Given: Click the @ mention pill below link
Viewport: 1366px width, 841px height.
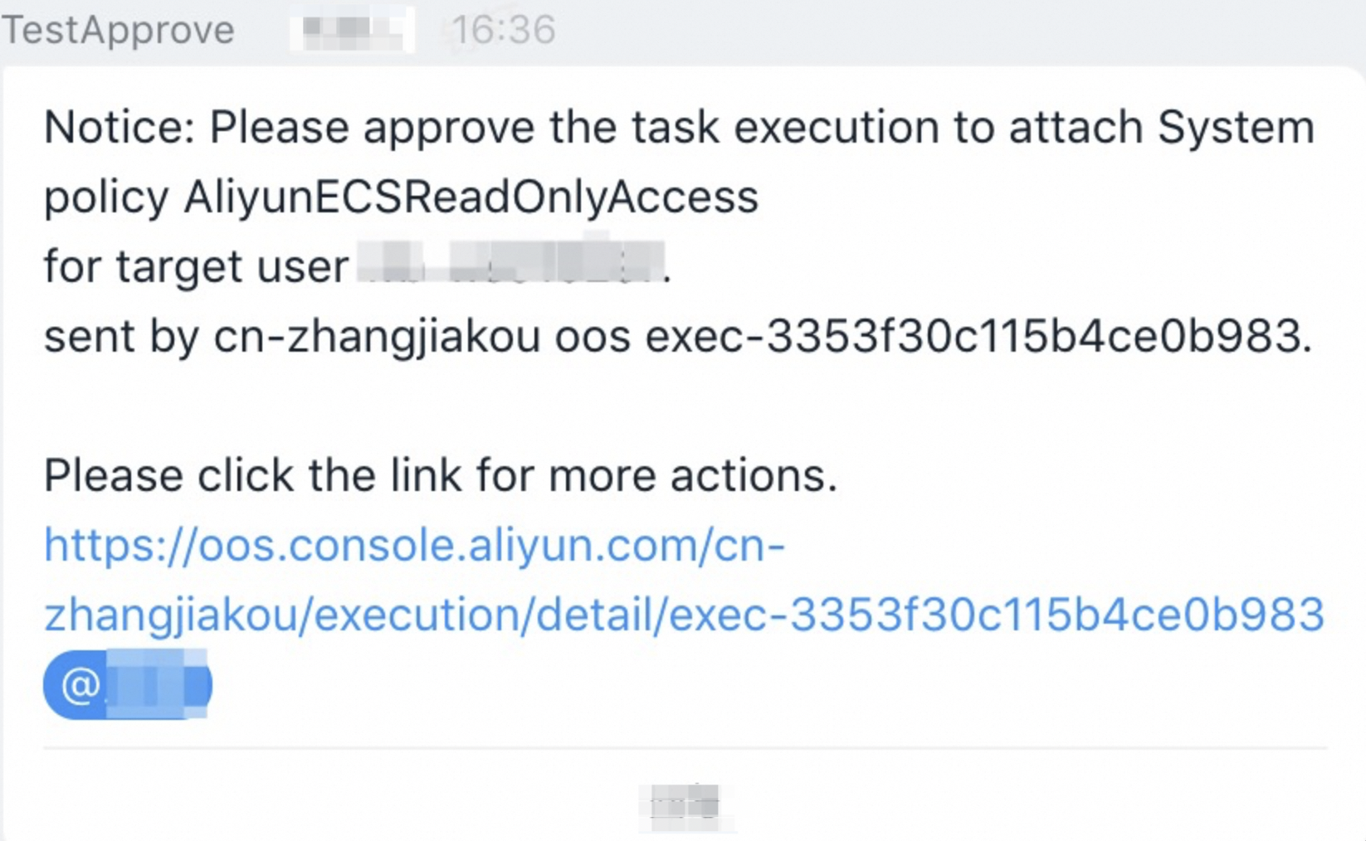Looking at the screenshot, I should point(128,685).
